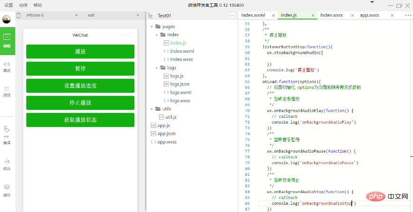Close the app.wxss tab

392,15
